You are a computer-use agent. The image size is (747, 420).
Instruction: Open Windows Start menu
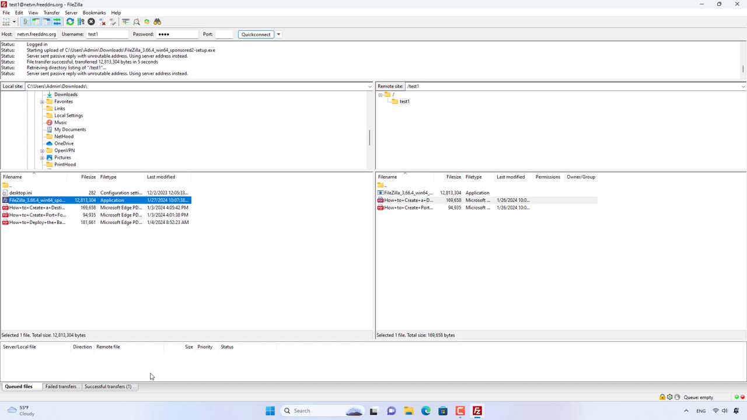pos(270,411)
